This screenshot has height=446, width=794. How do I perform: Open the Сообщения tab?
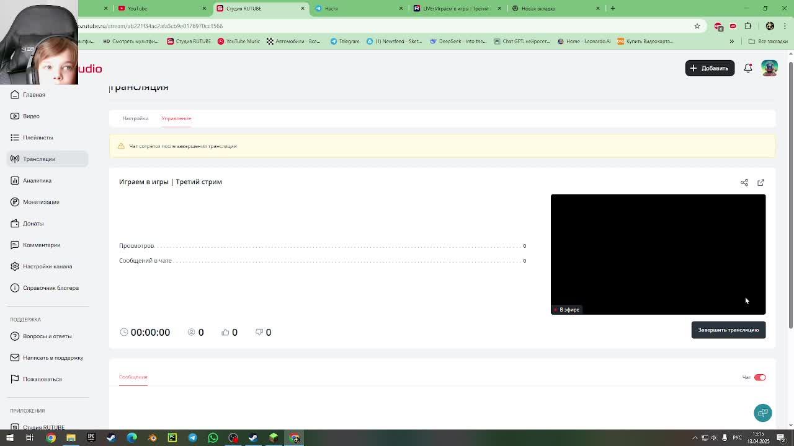click(x=133, y=377)
